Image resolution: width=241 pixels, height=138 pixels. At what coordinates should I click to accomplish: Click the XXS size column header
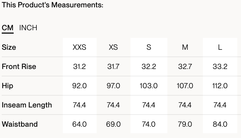(79, 47)
